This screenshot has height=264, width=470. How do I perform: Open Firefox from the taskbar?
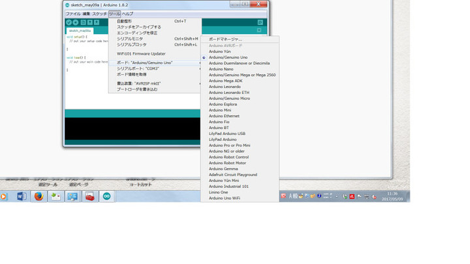pyautogui.click(x=39, y=196)
